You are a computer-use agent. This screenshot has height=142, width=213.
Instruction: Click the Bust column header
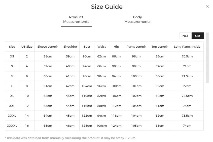click(87, 47)
